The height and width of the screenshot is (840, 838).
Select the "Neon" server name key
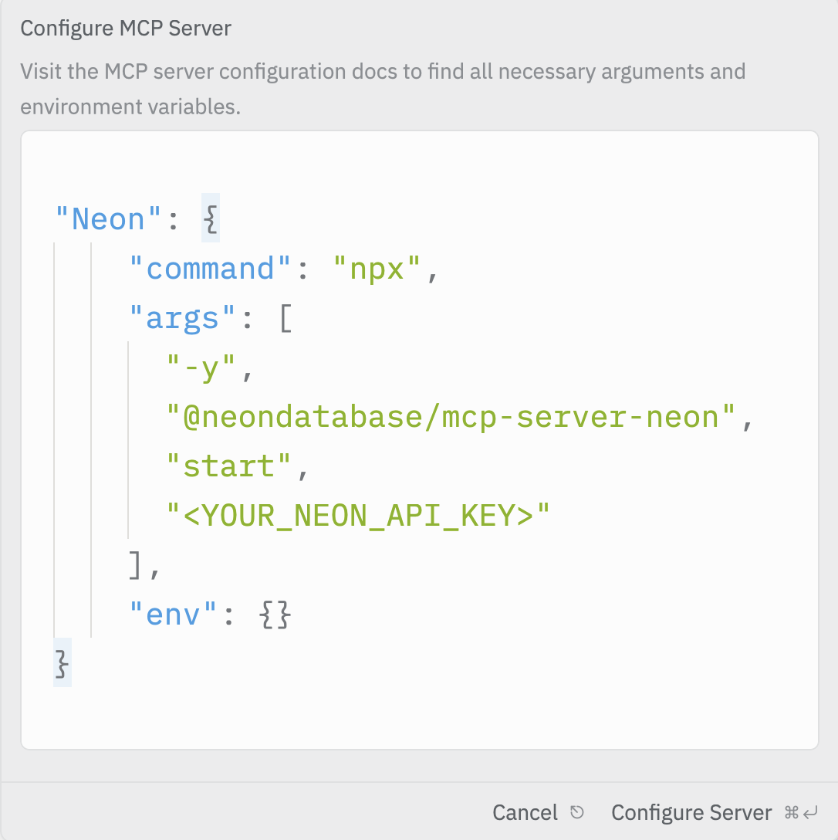(x=107, y=218)
